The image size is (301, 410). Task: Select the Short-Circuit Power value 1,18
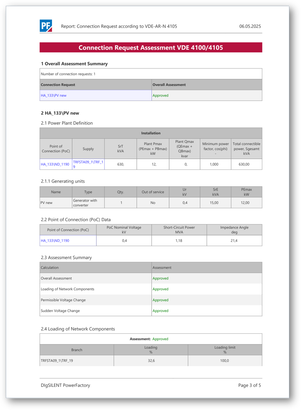pos(179,240)
